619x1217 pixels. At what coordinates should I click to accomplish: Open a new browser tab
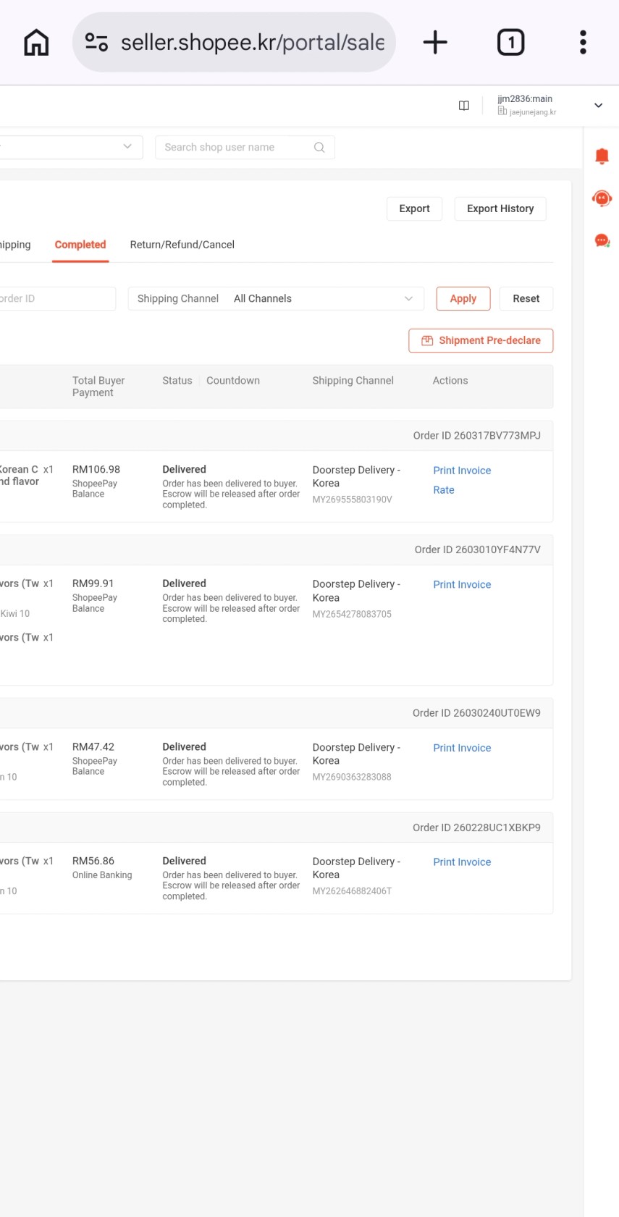point(435,43)
